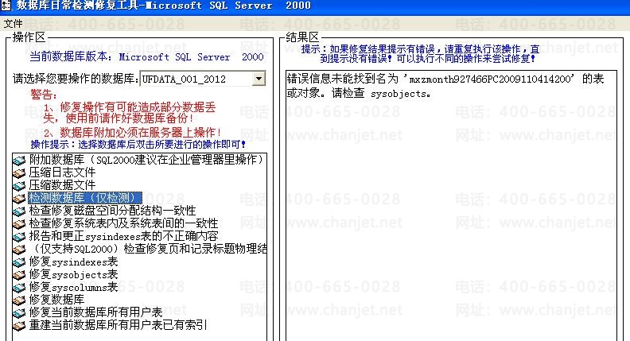Click the book icon beside 附加数据库

[x=19, y=161]
